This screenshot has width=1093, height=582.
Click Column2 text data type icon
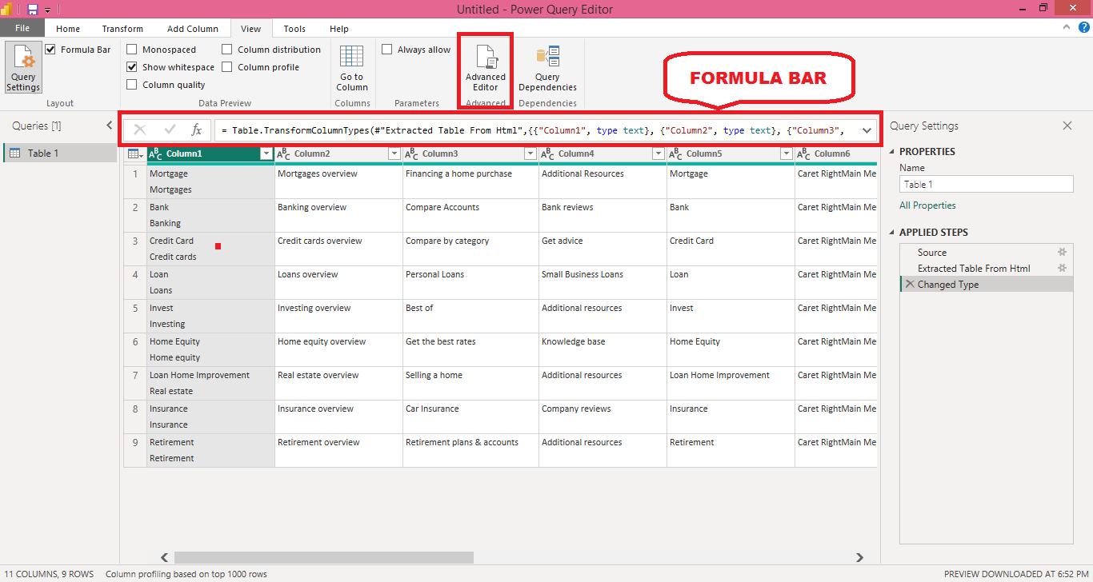[283, 153]
